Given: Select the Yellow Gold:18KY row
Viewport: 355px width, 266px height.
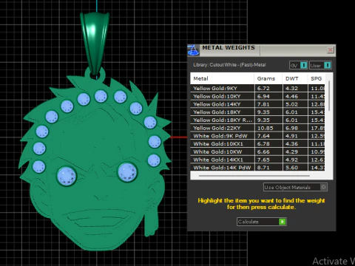Looking at the screenshot, I should [257, 112].
